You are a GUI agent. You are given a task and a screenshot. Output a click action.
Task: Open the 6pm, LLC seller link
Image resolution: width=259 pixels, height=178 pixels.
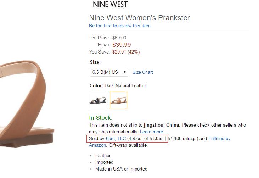[116, 138]
